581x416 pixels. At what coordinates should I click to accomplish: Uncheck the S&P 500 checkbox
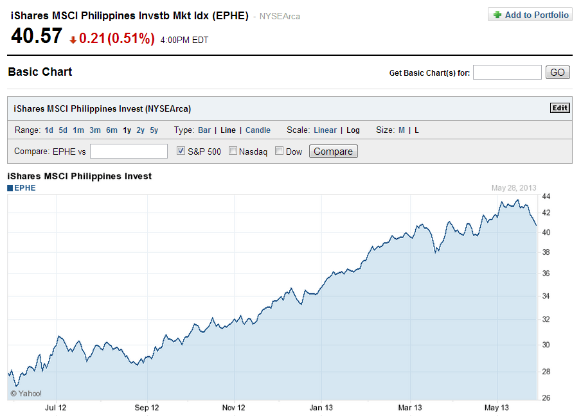tap(181, 151)
